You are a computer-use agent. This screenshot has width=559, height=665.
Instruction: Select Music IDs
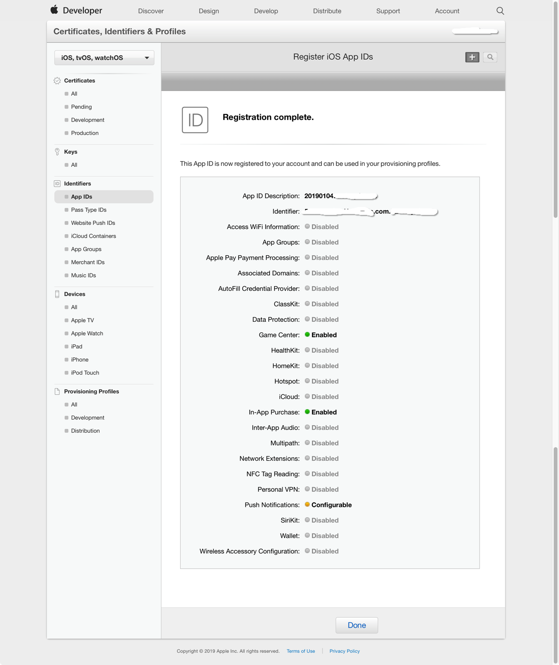(x=83, y=275)
